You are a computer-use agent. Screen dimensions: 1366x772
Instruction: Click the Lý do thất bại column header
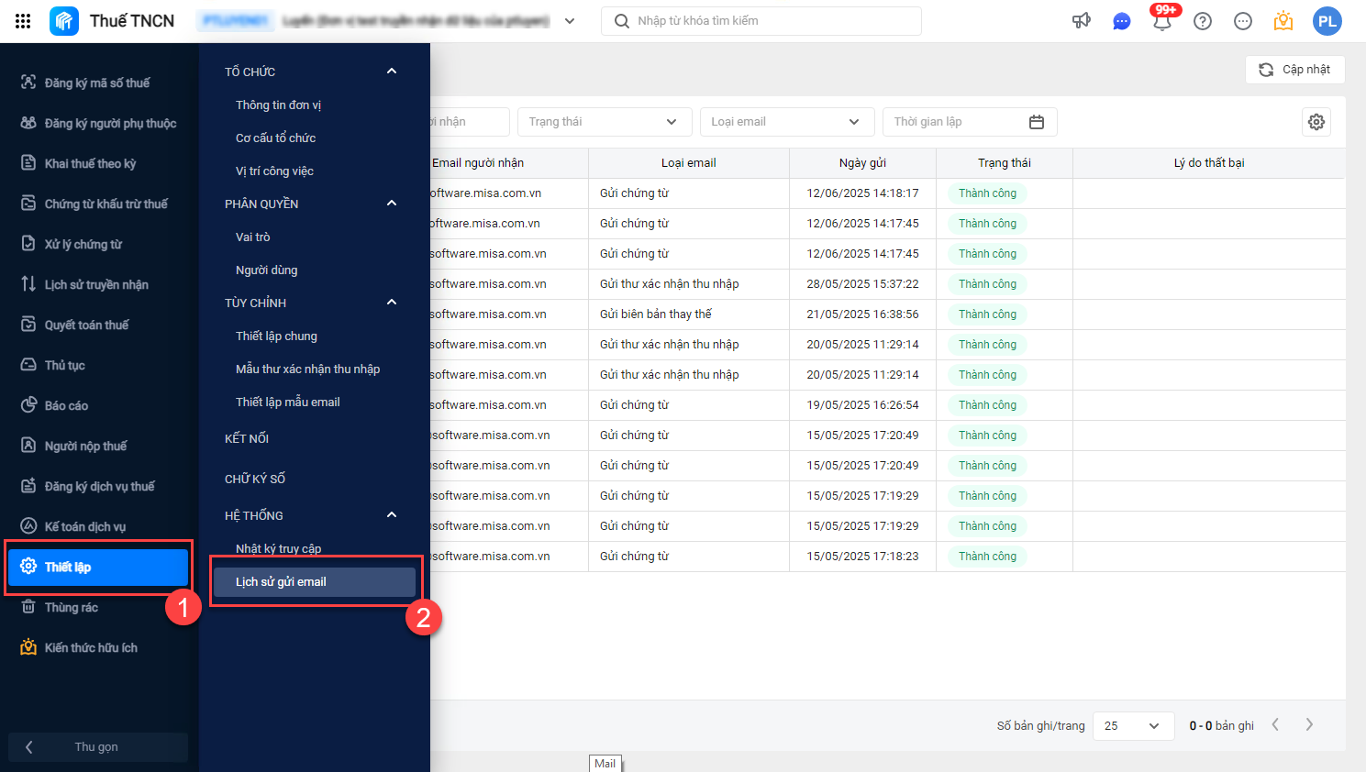point(1209,163)
